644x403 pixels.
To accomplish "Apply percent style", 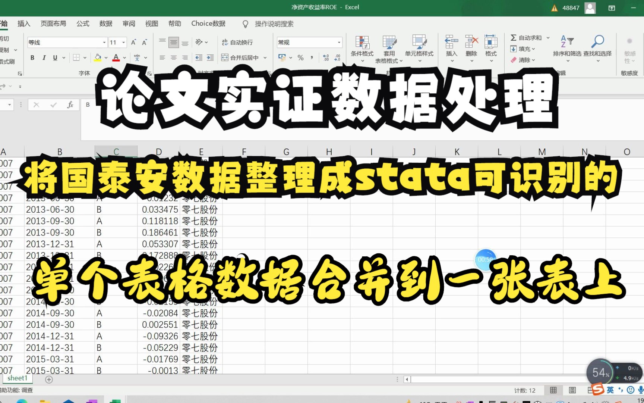I will (x=300, y=58).
